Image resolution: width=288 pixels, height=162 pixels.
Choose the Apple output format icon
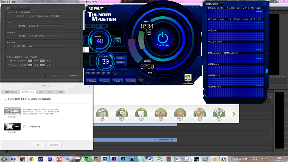141,114
